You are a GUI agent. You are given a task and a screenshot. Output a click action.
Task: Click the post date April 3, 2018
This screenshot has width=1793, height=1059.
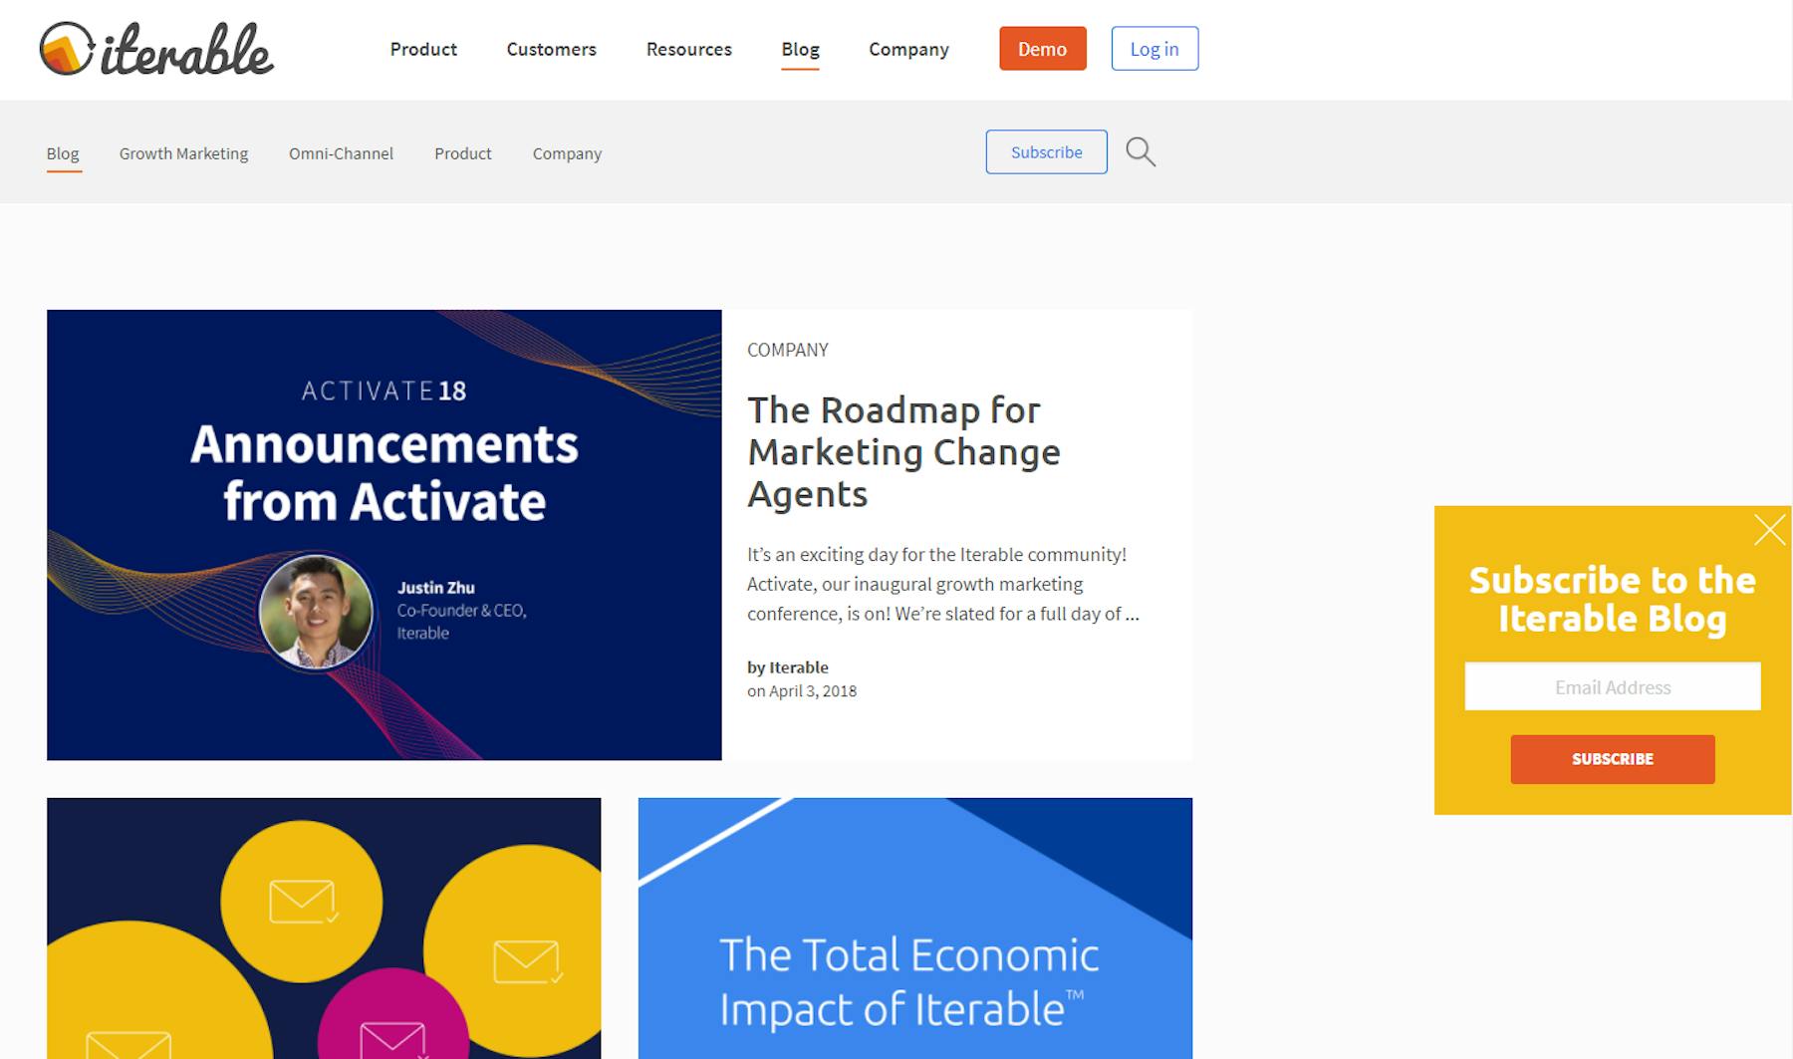(813, 691)
